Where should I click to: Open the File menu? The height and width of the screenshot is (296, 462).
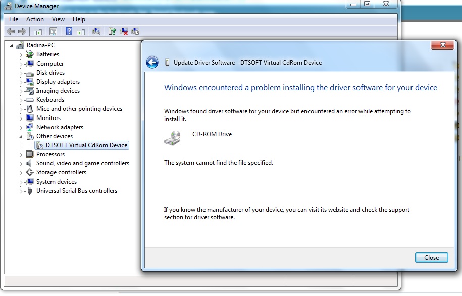point(14,19)
